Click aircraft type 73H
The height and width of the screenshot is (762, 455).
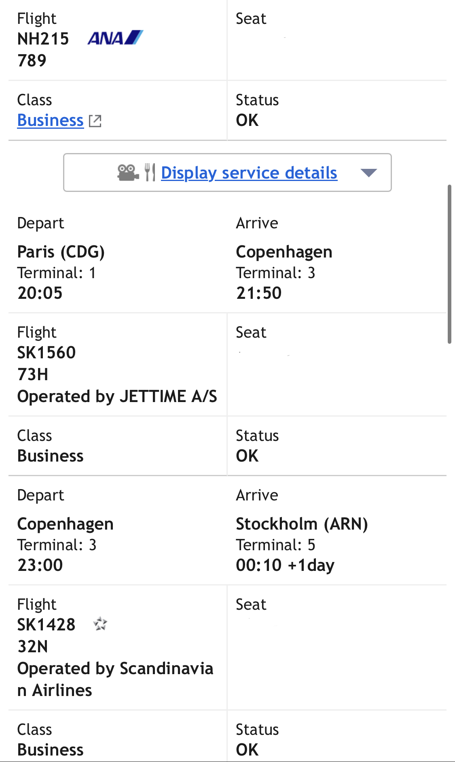(33, 375)
